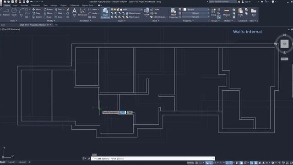
Task: Open the Layer Properties manager
Action: (105, 13)
